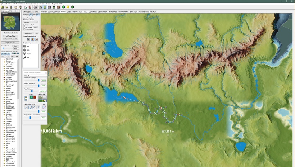Click the Open File folder icon
295x167 pixels.
click(x=7, y=7)
